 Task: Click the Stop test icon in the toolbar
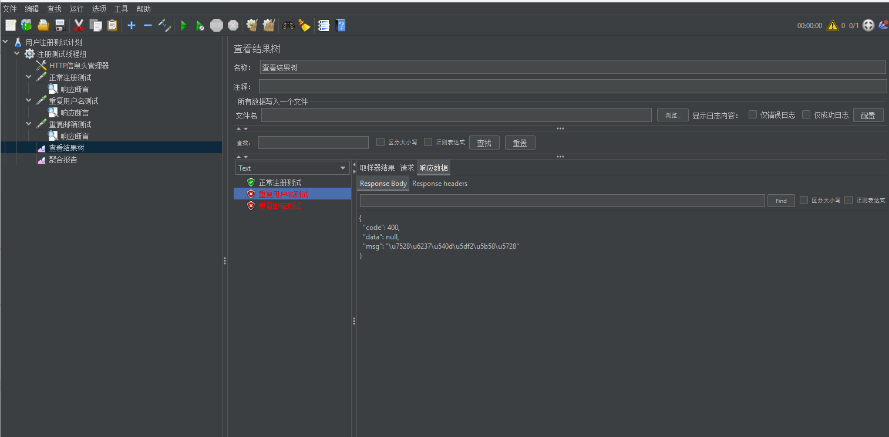tap(216, 25)
